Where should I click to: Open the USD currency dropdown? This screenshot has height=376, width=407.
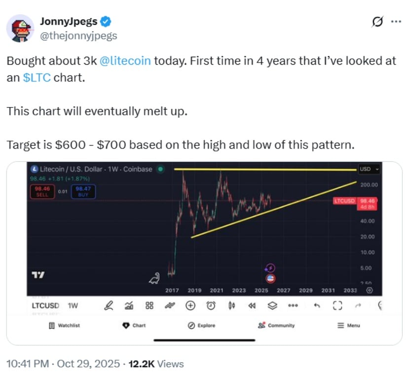pyautogui.click(x=368, y=169)
